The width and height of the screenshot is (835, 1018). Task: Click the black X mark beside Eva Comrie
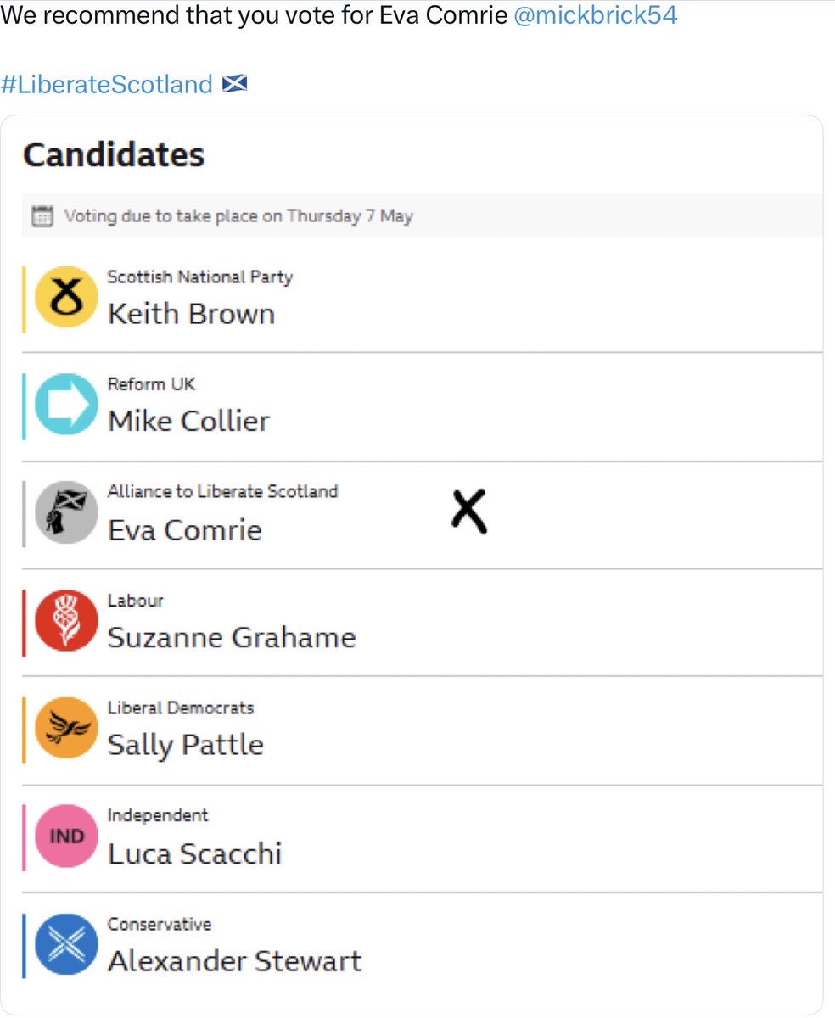pos(468,512)
